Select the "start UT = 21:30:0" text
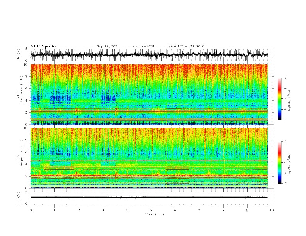Viewport: 306px width, 236px height. click(187, 46)
